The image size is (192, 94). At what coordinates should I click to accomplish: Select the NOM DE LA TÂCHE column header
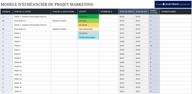[x=32, y=12]
